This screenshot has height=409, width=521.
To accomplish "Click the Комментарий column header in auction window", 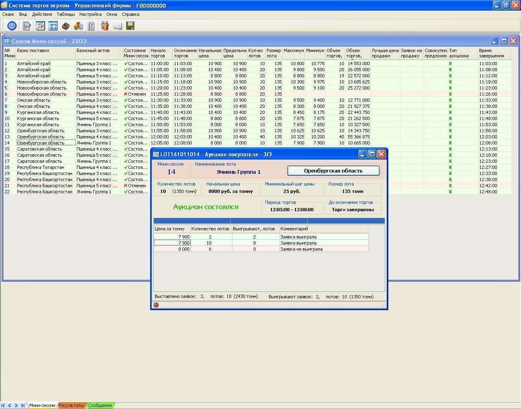I will (324, 229).
